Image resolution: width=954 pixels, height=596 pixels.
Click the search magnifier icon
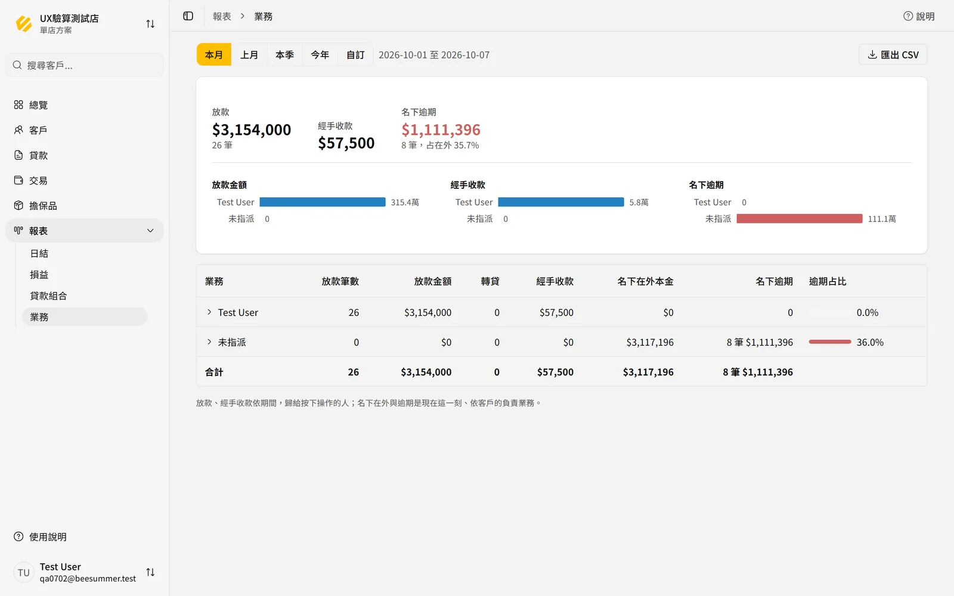tap(17, 65)
